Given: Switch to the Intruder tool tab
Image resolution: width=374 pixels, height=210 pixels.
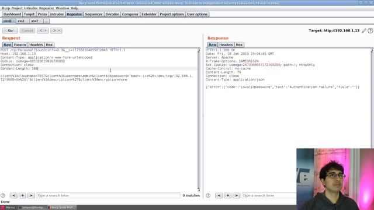Looking at the screenshot, I should (x=57, y=14).
